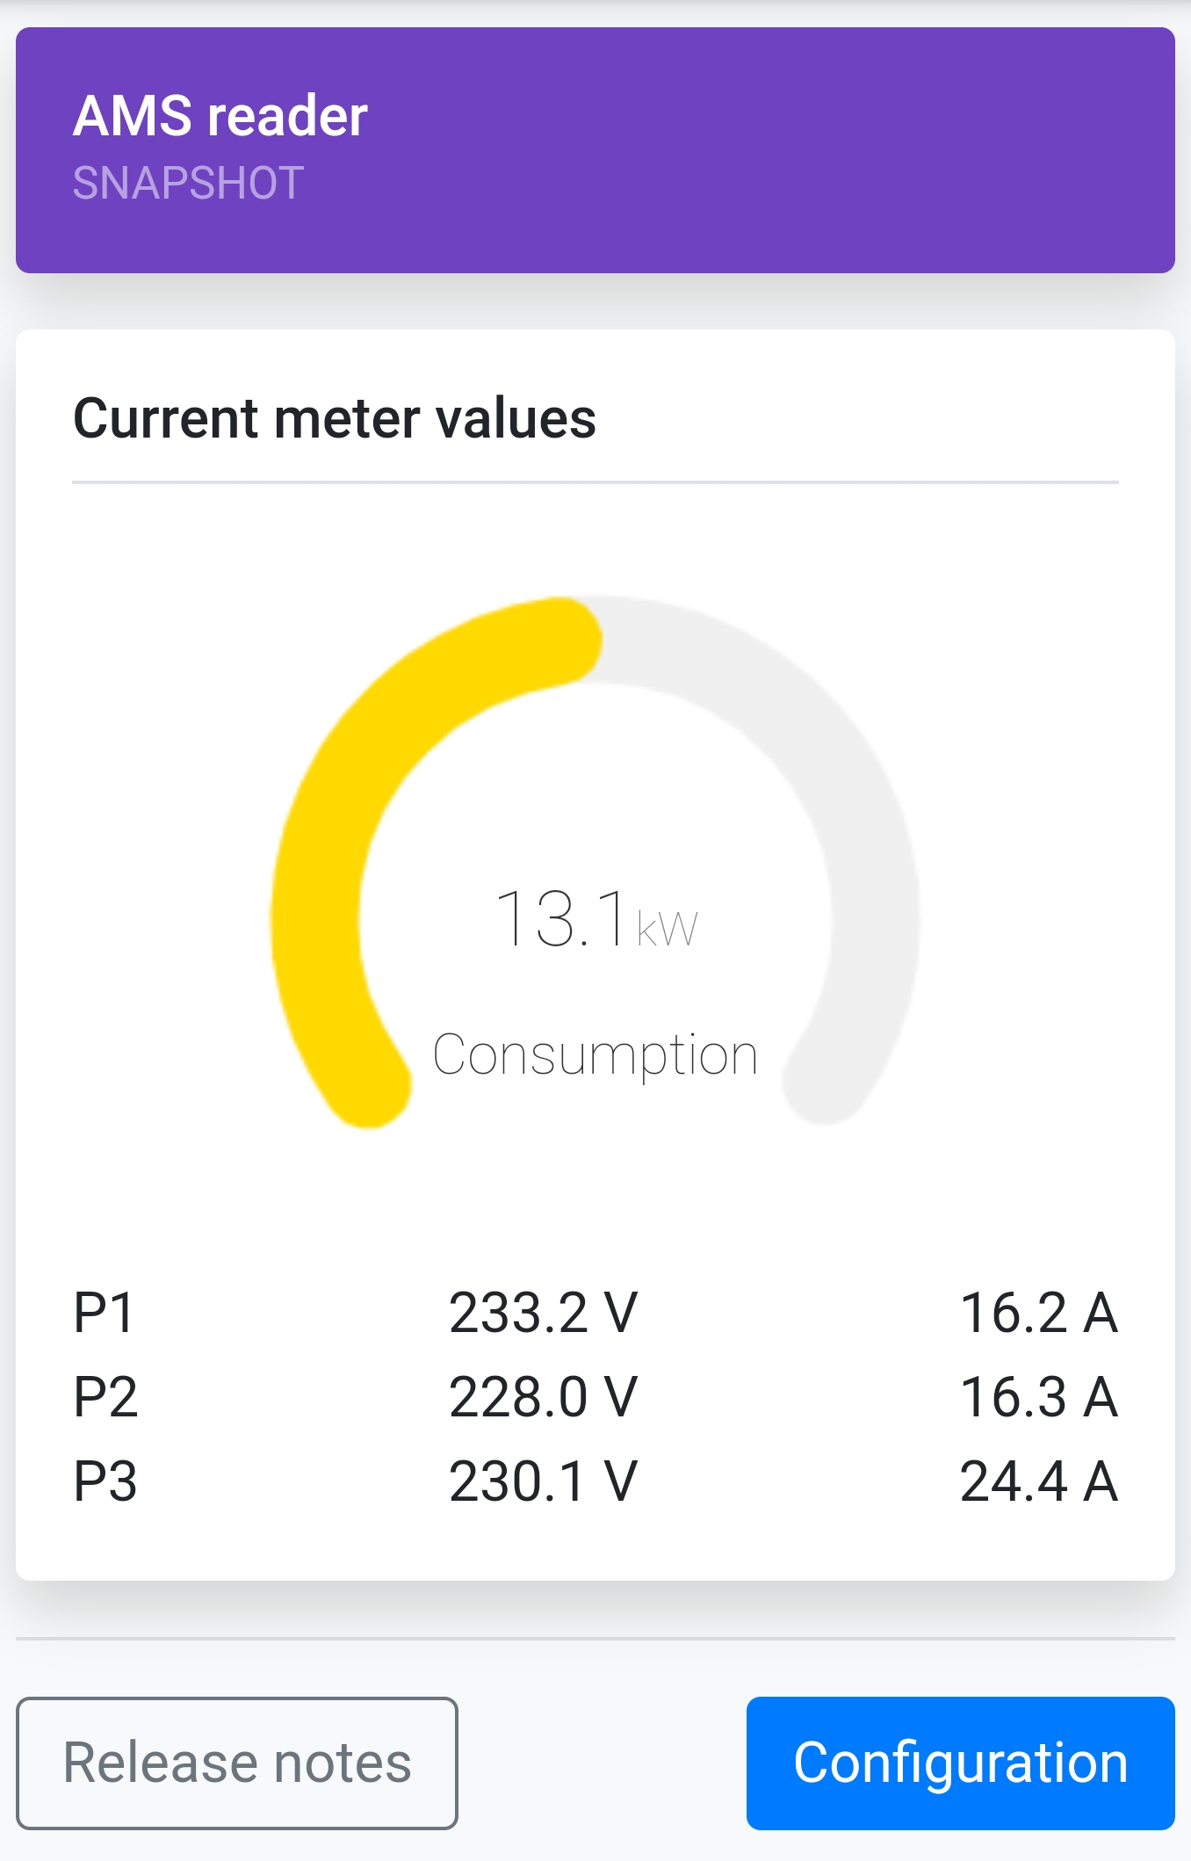Click the 228.0 V voltage value

[543, 1397]
